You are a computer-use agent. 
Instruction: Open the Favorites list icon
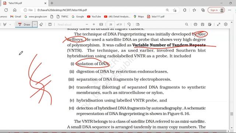coord(194,10)
